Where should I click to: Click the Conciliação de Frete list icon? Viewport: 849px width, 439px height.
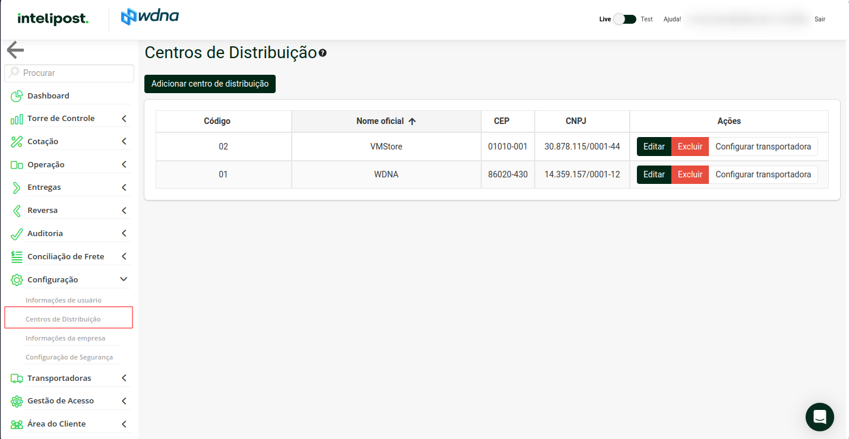(x=17, y=257)
